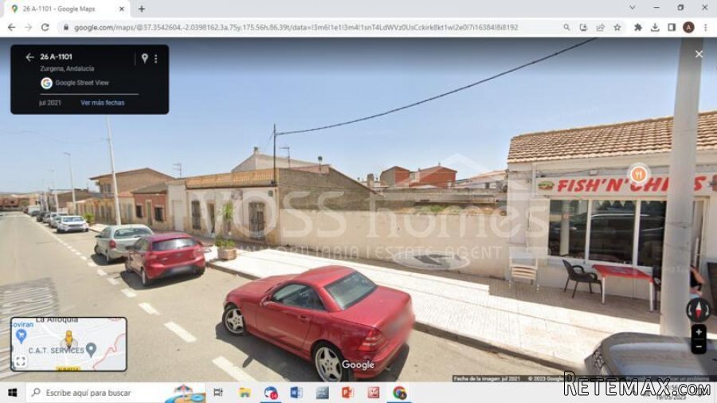The height and width of the screenshot is (403, 717).
Task: Click the 'Zurgena, Andalucía' location text
Action: tap(67, 68)
